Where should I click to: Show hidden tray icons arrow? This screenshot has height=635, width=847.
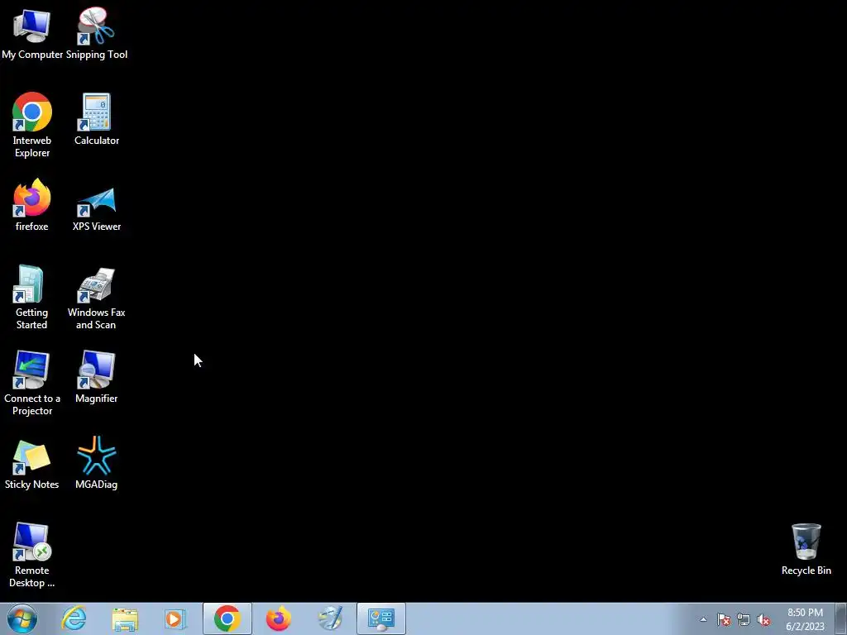[x=703, y=619]
